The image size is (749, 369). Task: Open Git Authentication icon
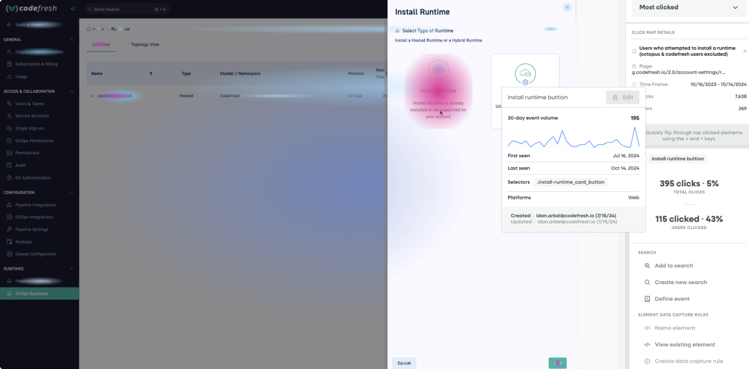pos(9,178)
